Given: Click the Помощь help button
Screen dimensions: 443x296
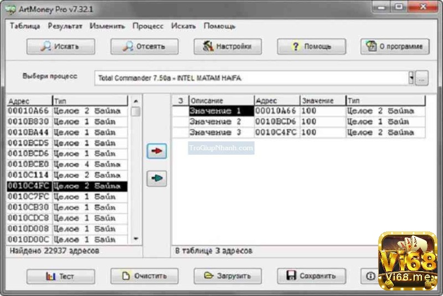Looking at the screenshot, I should (x=311, y=46).
